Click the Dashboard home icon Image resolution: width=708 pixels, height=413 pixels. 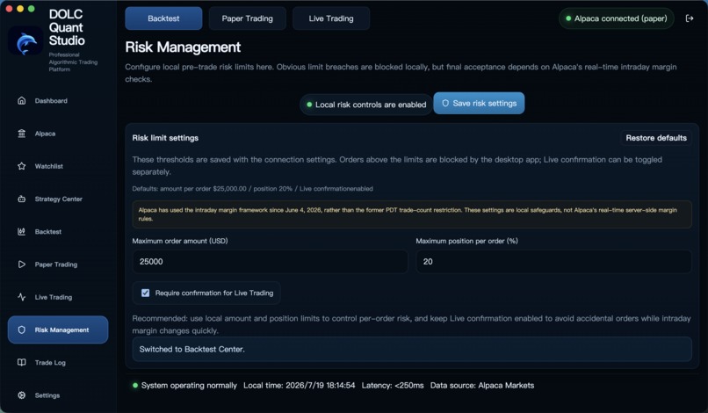(x=21, y=100)
